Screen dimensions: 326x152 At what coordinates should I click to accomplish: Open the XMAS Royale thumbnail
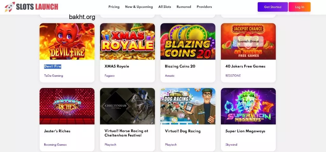[127, 41]
